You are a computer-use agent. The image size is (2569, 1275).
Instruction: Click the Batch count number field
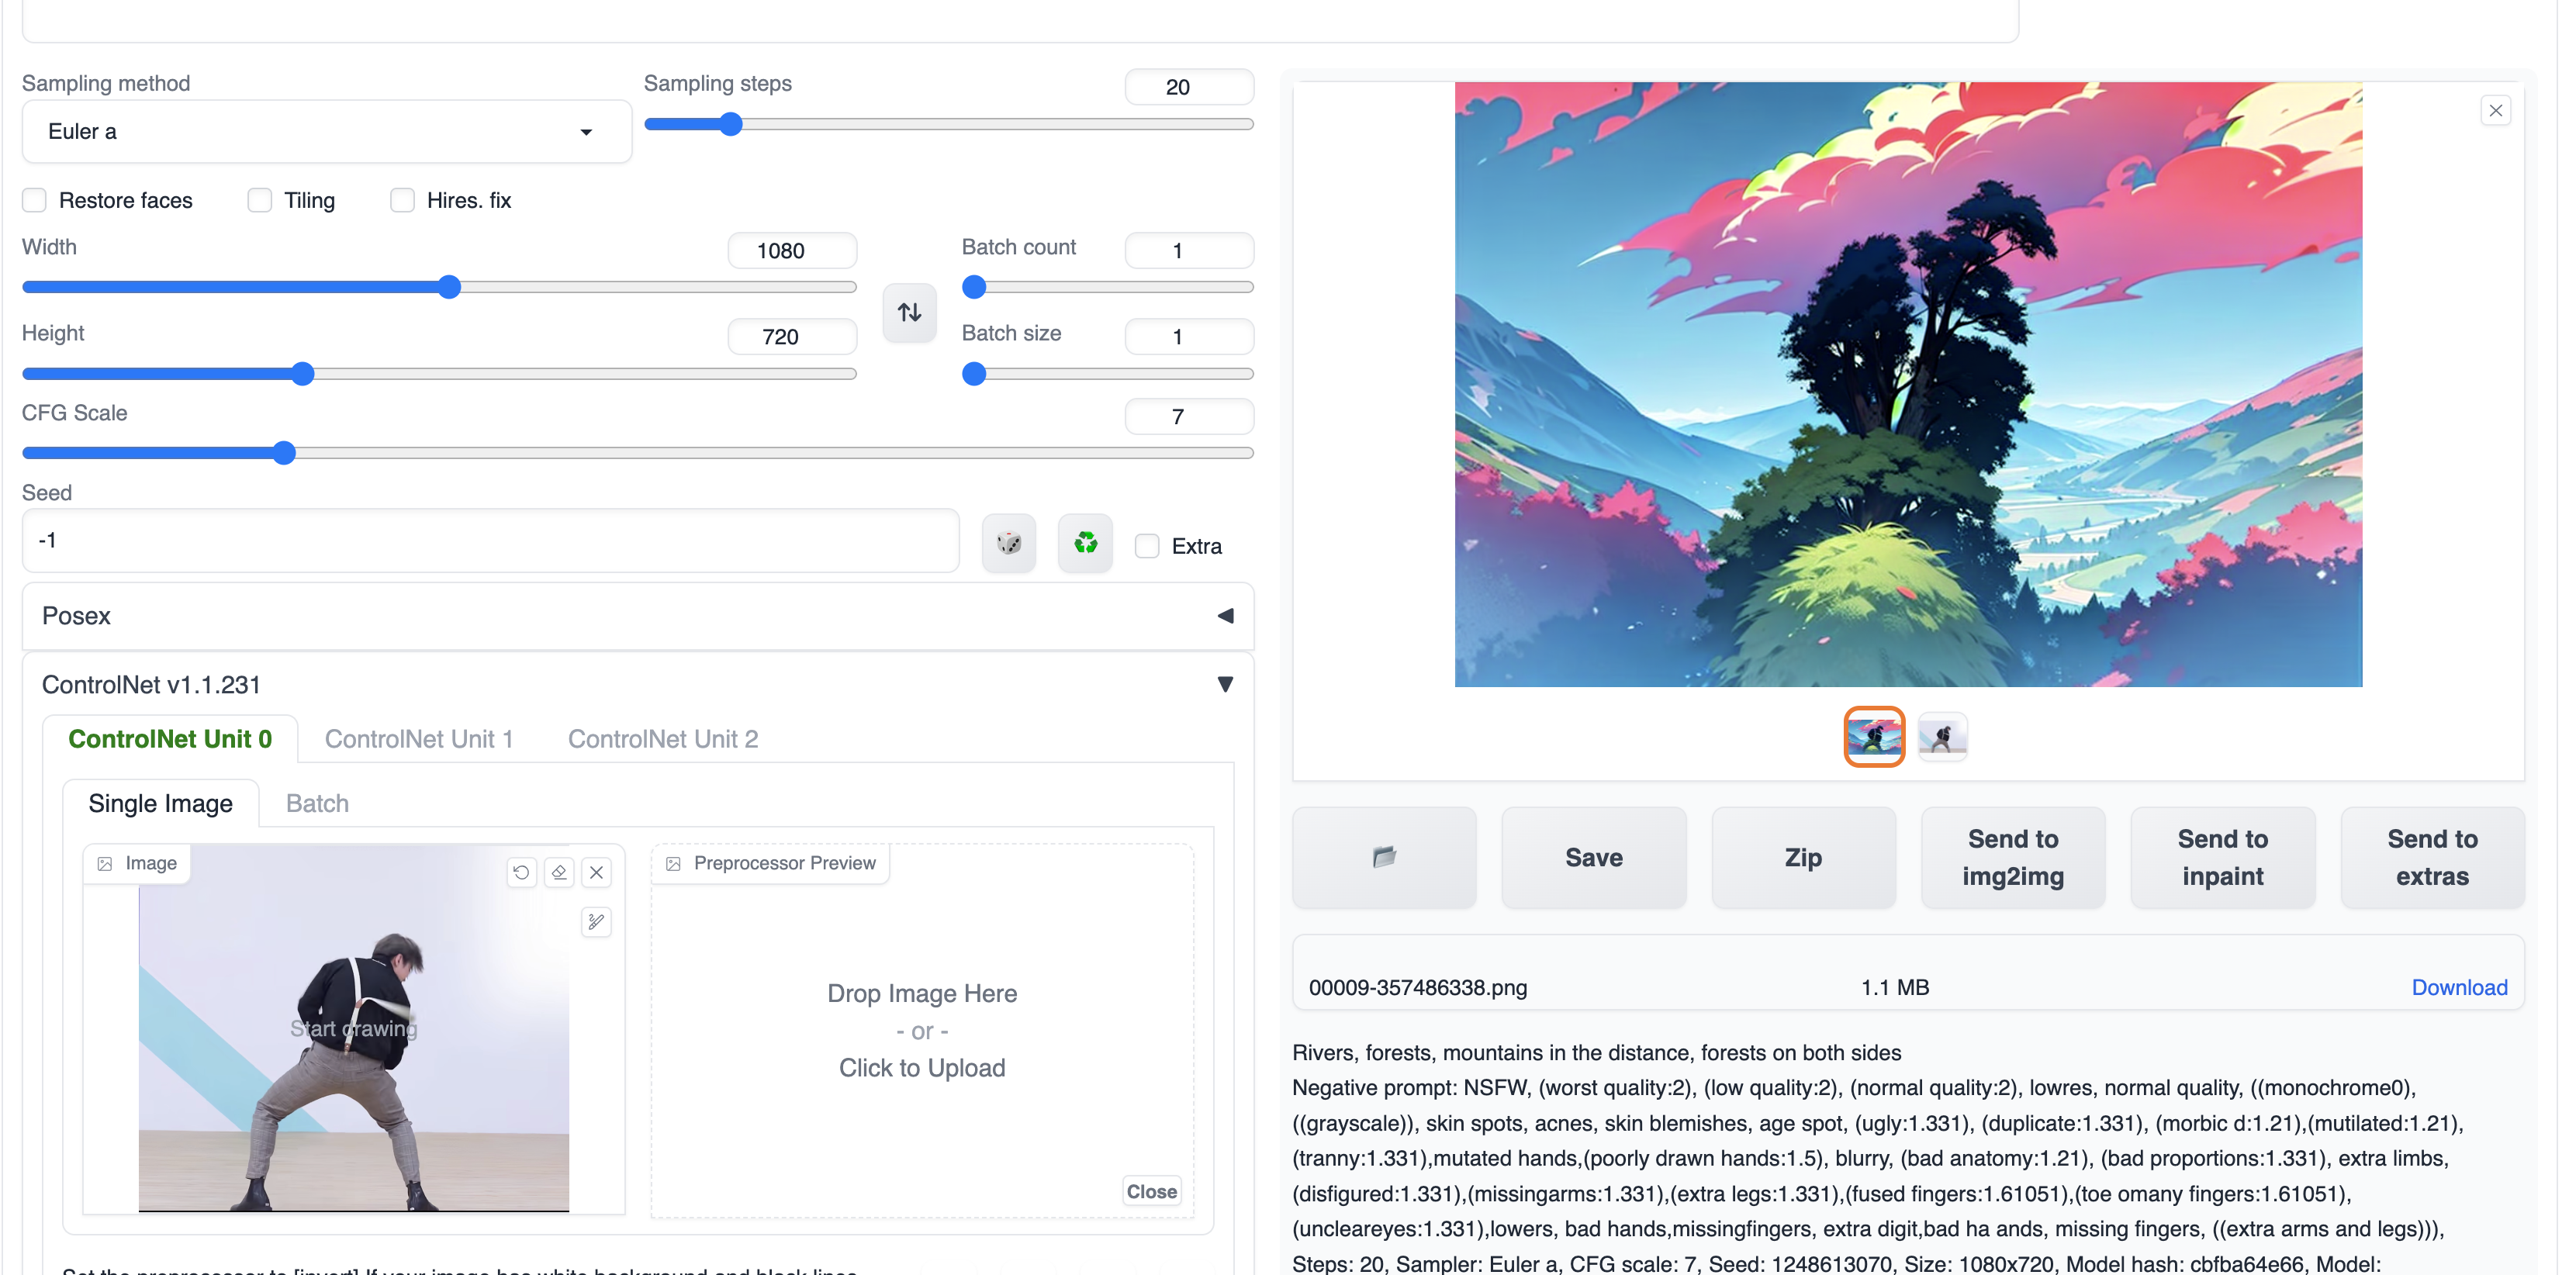[1189, 251]
